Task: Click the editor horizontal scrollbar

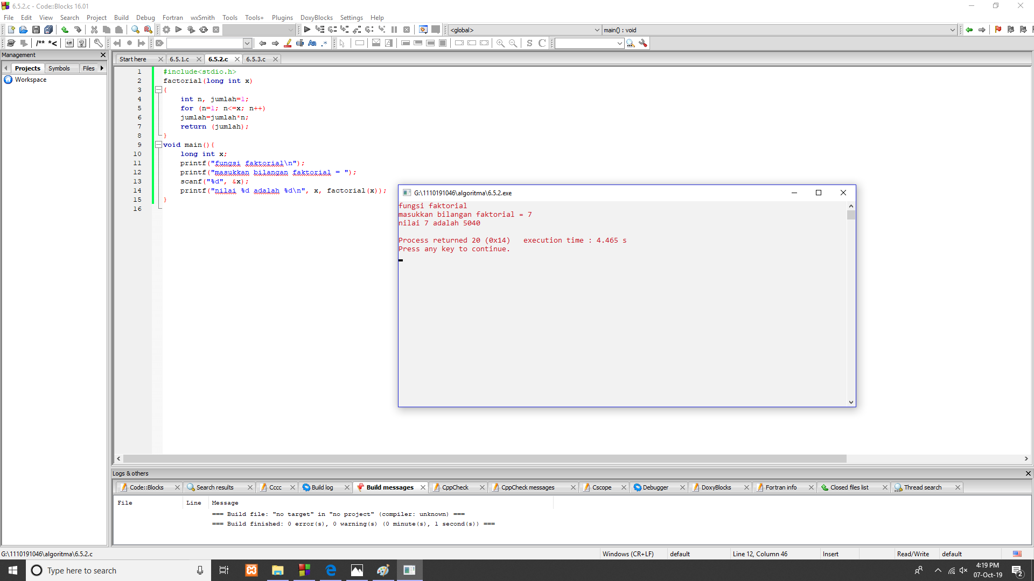Action: pyautogui.click(x=485, y=459)
